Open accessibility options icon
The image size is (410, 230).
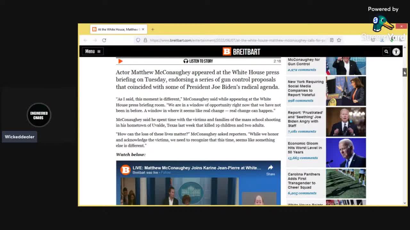click(396, 52)
